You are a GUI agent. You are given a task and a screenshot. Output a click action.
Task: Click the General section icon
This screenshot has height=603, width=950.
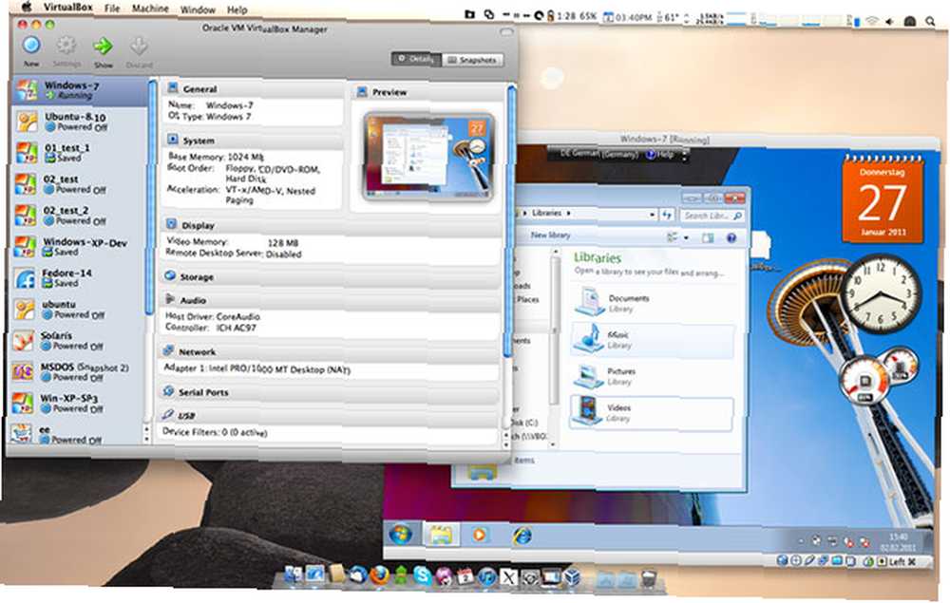(173, 87)
